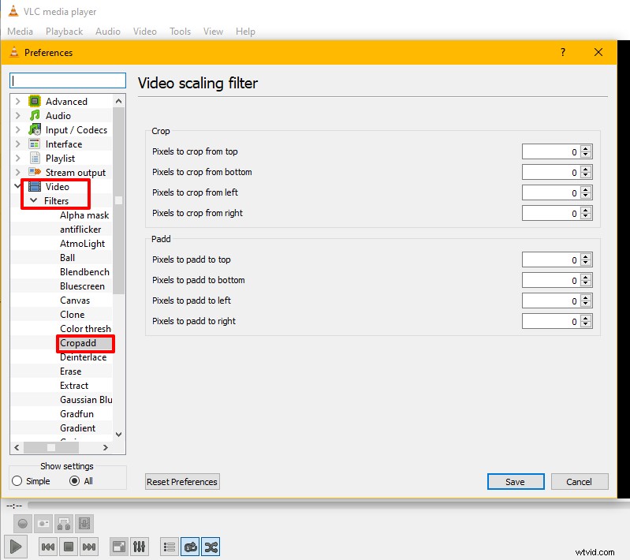Select the Cropadd filter item

point(78,343)
